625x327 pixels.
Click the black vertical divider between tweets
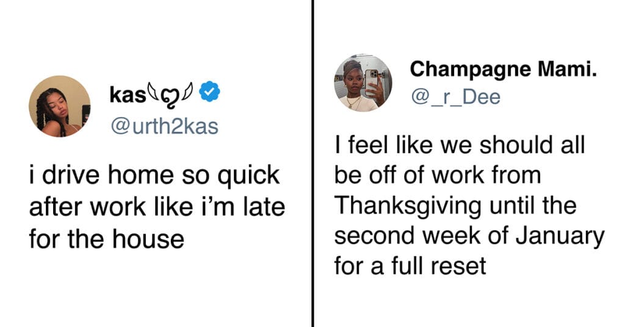[313, 163]
